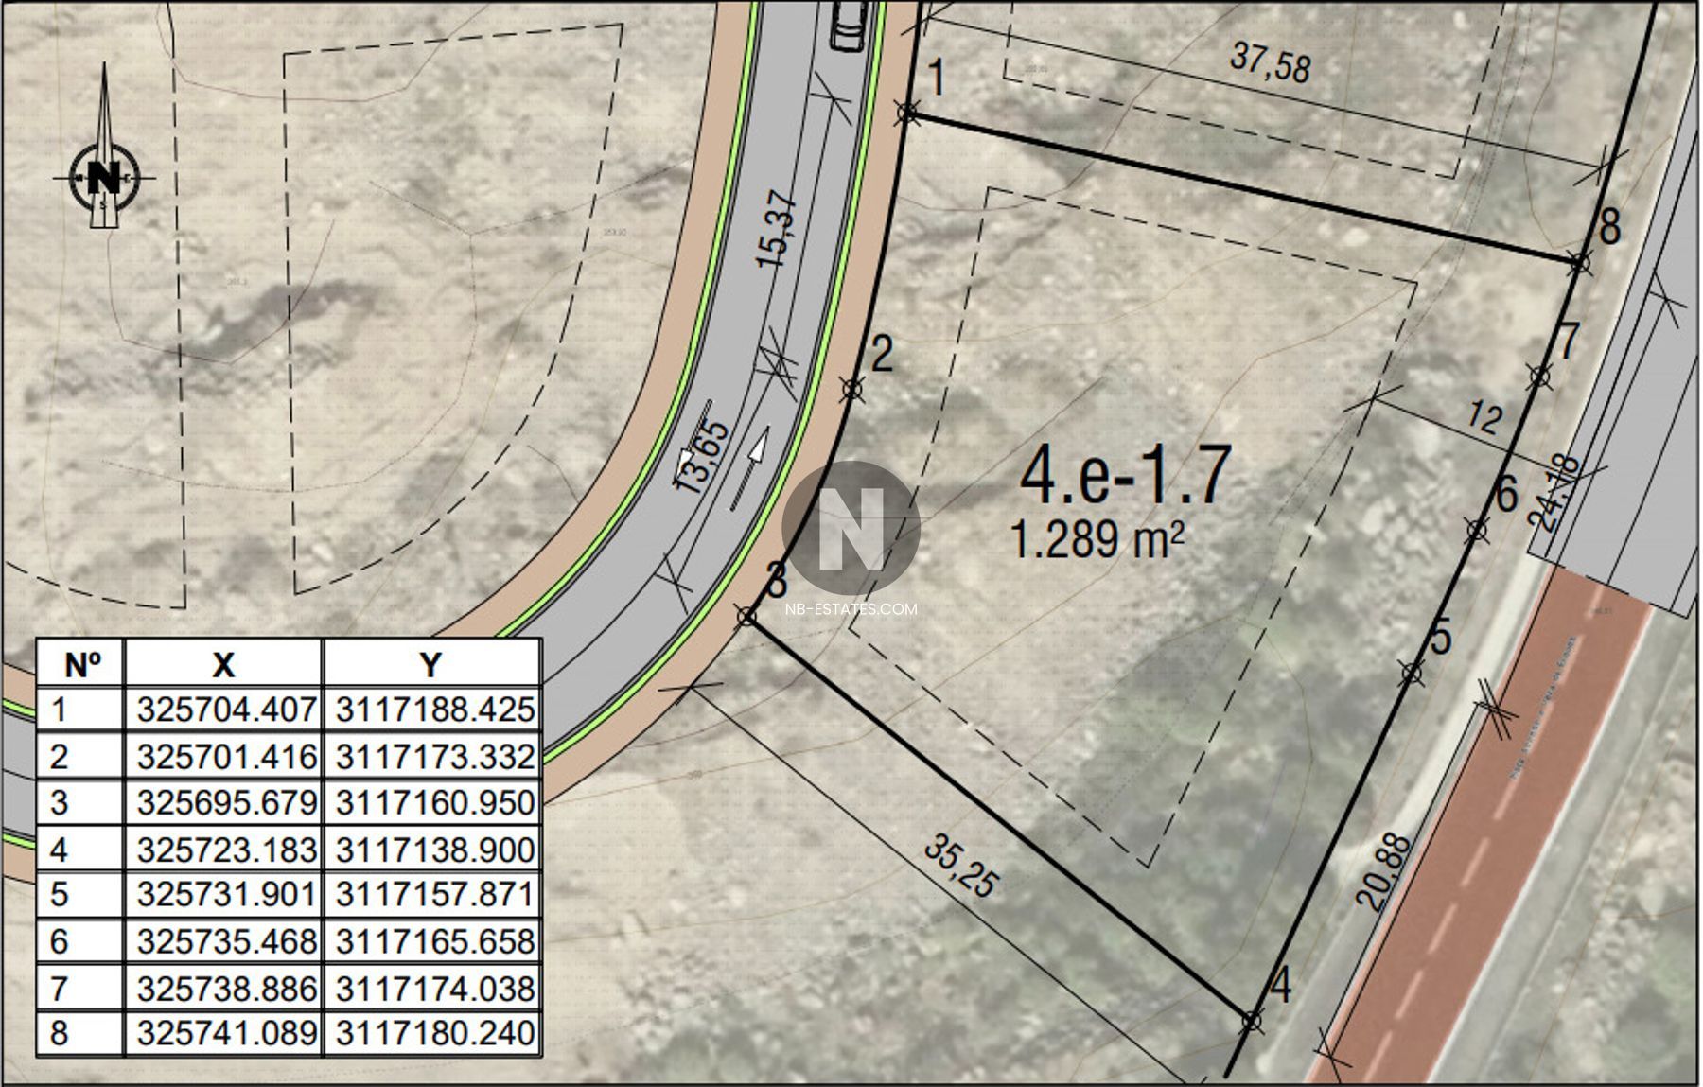Screen dimensions: 1703x1087
Task: Select X coordinate 325704.407 in row 1
Action: point(225,710)
